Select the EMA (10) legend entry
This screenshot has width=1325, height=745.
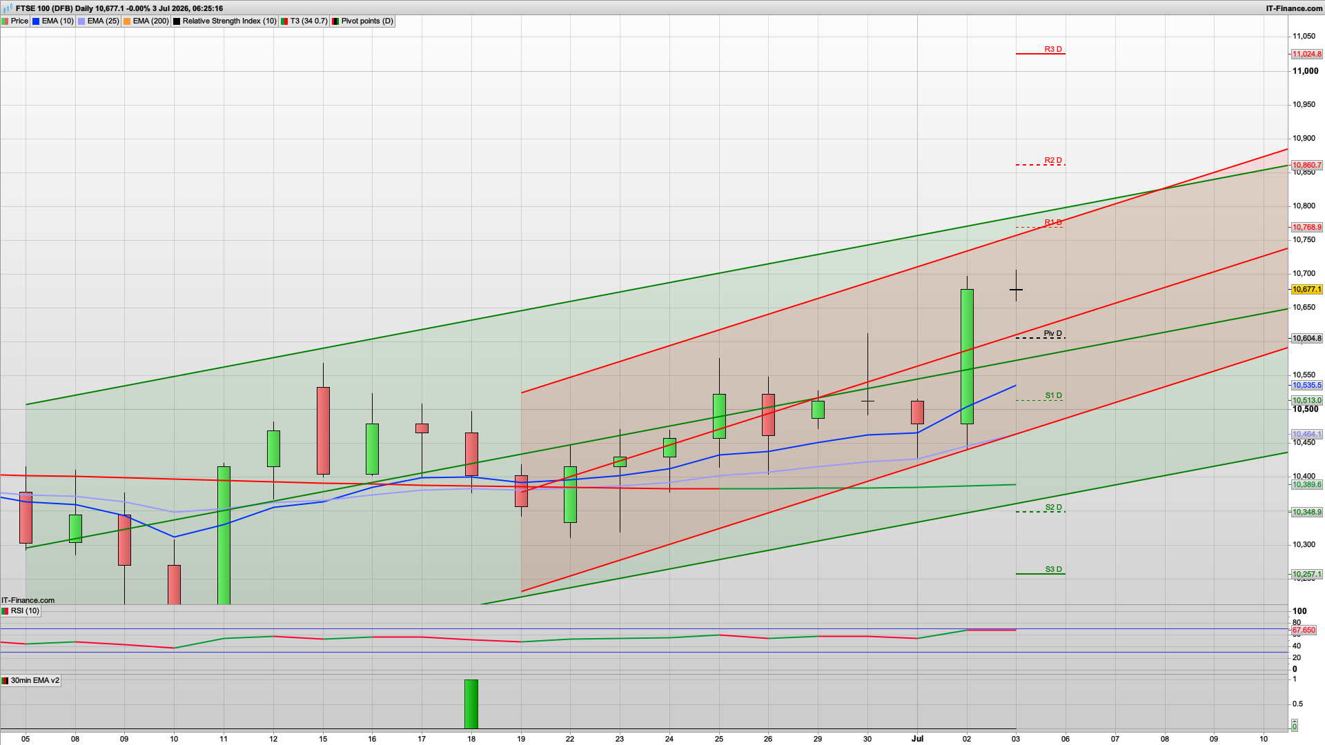tap(53, 21)
